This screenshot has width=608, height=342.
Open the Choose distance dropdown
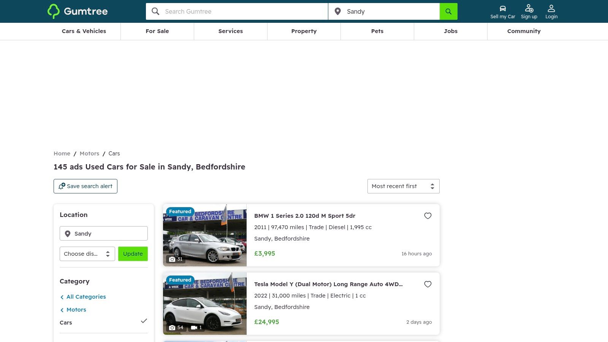(87, 254)
